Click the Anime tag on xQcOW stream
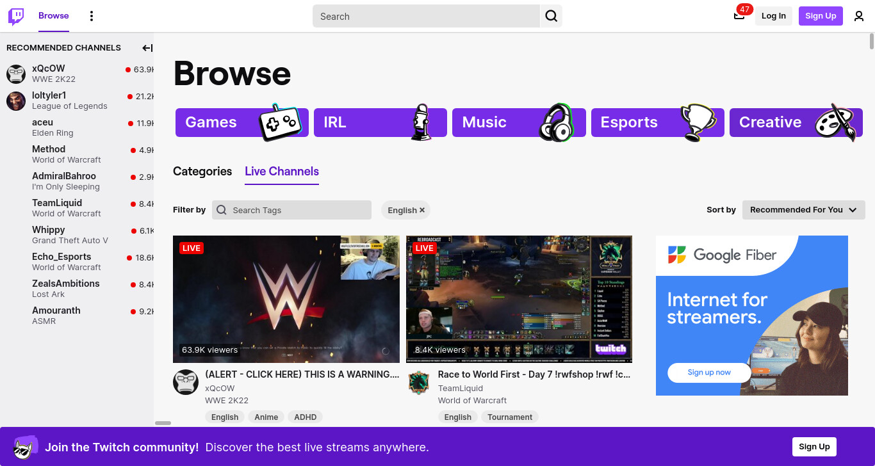The height and width of the screenshot is (466, 875). point(266,417)
